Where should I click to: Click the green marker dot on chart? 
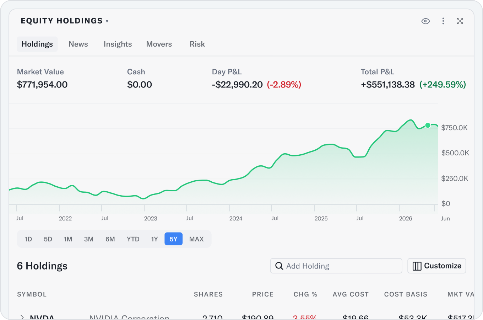pyautogui.click(x=428, y=125)
